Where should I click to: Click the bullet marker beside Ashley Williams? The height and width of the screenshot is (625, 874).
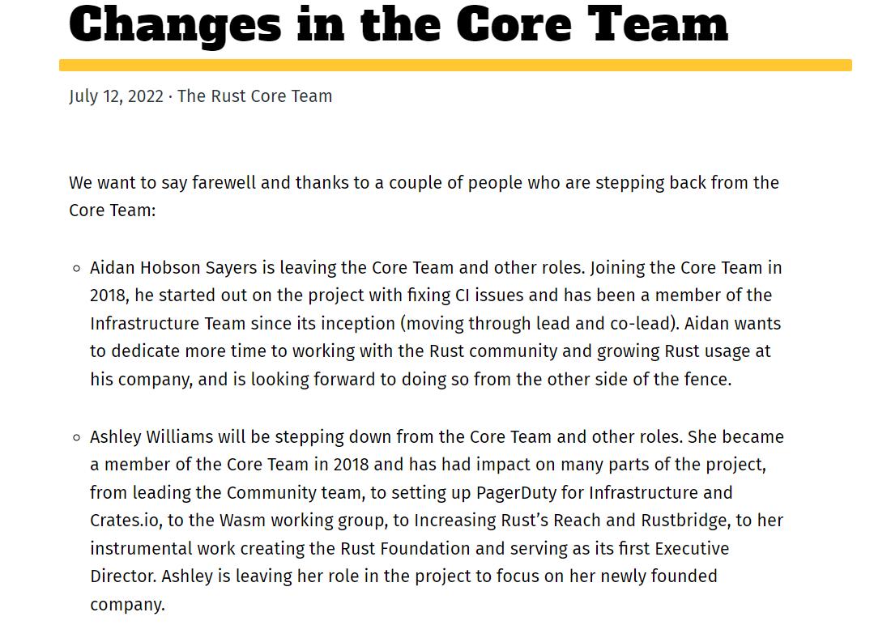[76, 438]
